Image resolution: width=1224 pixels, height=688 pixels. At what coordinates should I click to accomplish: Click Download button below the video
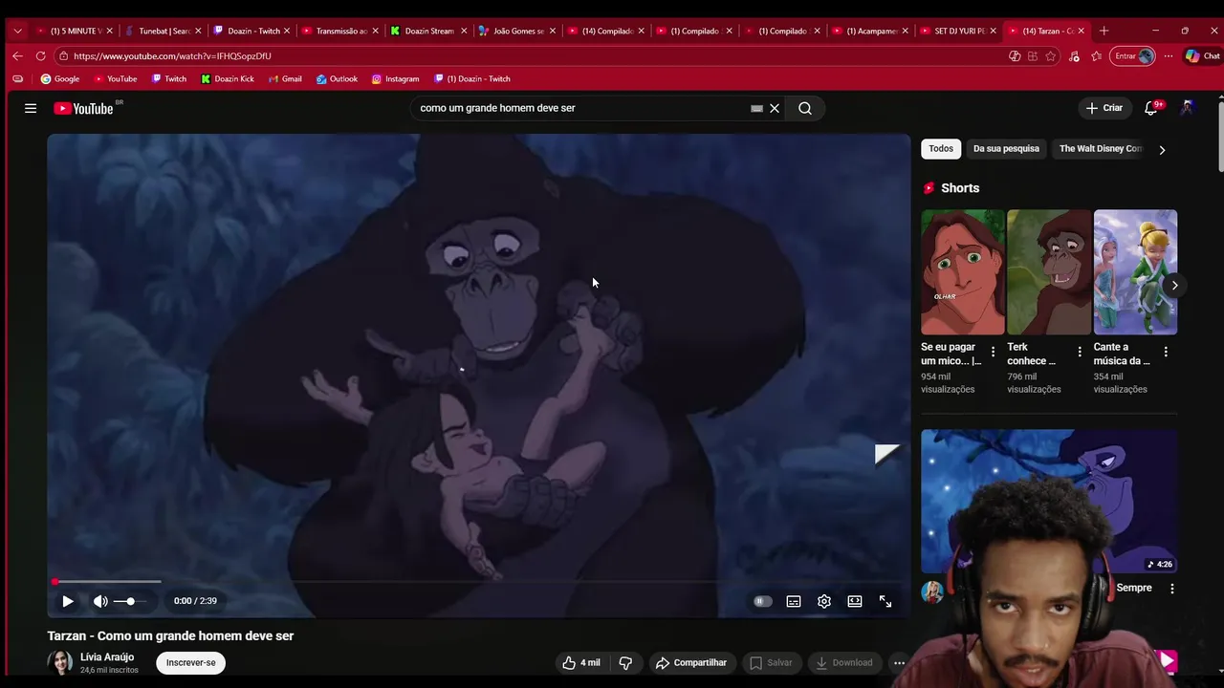pyautogui.click(x=843, y=662)
